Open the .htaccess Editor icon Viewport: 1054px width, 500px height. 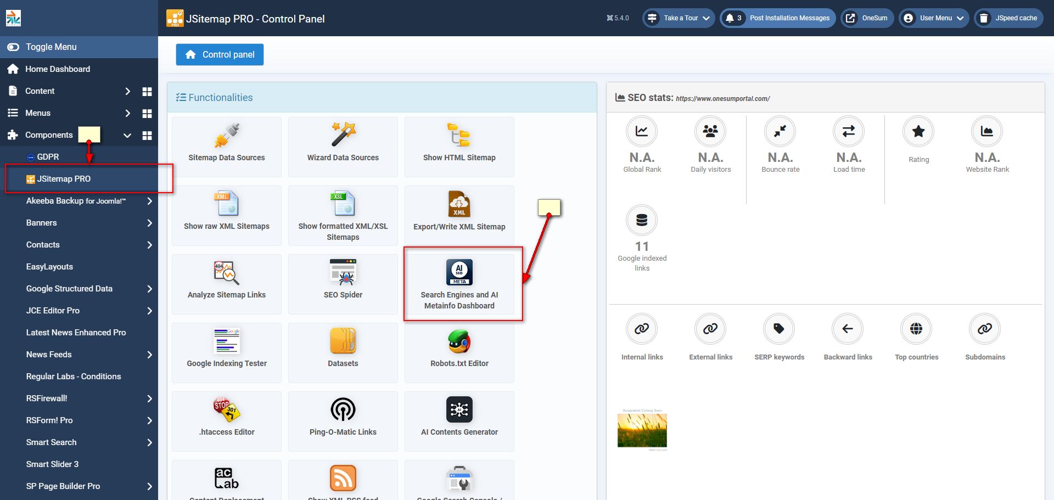227,410
